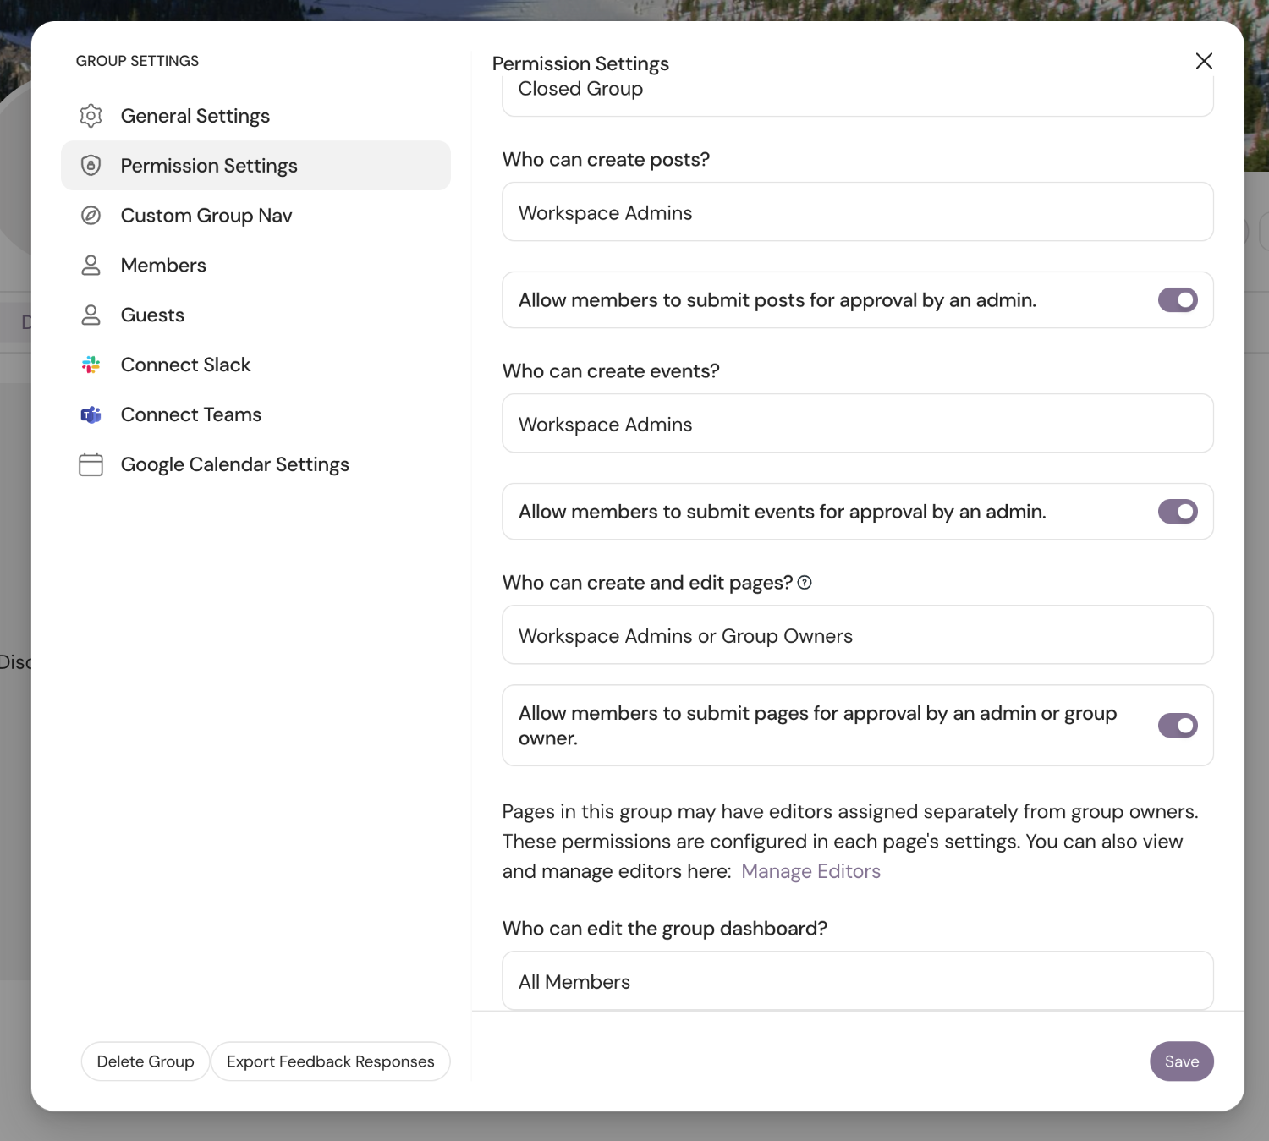
Task: Click the Delete Group button
Action: click(146, 1061)
